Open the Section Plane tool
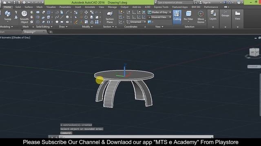Viewport: 261px width, 146px height. 110,17
